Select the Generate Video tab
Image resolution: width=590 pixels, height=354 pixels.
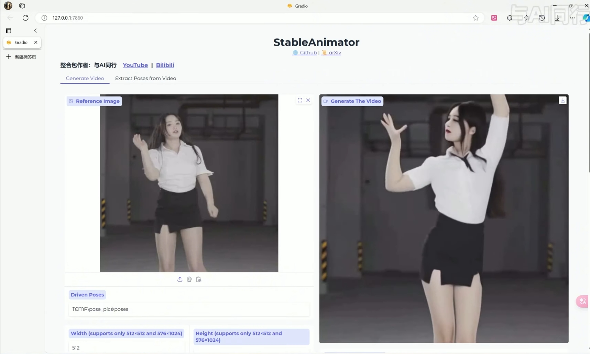click(x=85, y=78)
